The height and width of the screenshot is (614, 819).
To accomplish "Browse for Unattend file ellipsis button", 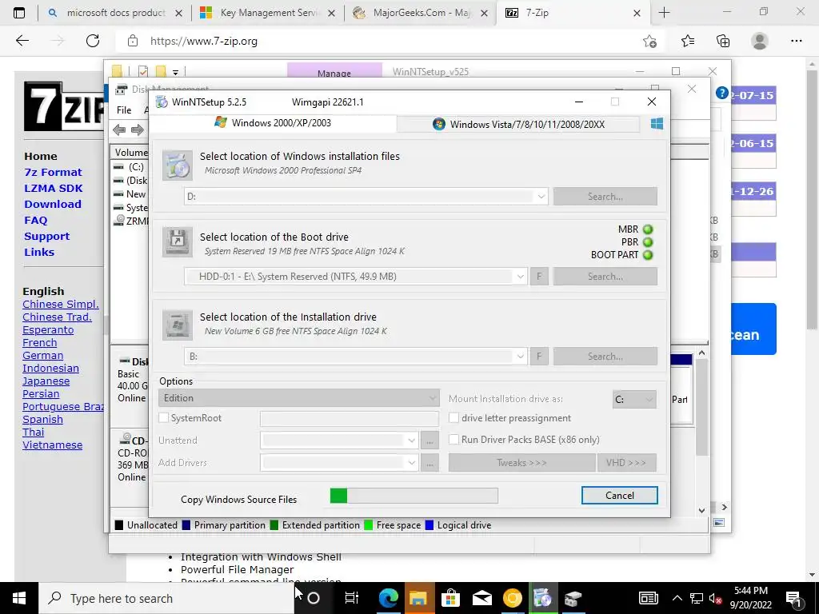I will [429, 441].
